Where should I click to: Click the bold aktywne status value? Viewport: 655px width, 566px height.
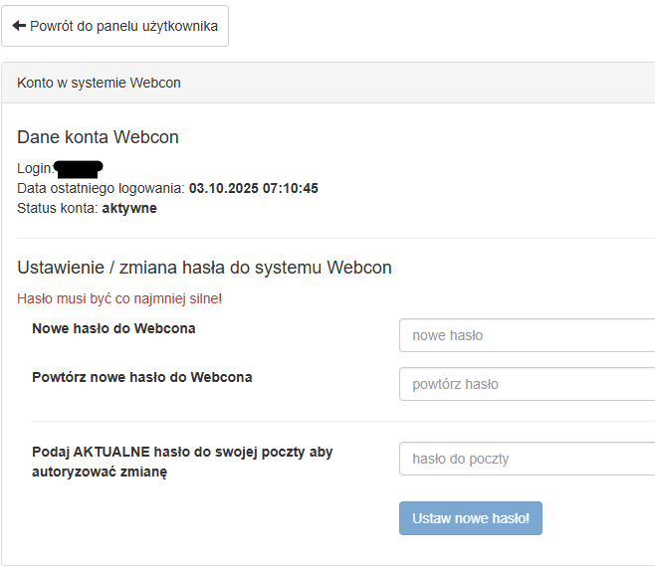click(129, 208)
